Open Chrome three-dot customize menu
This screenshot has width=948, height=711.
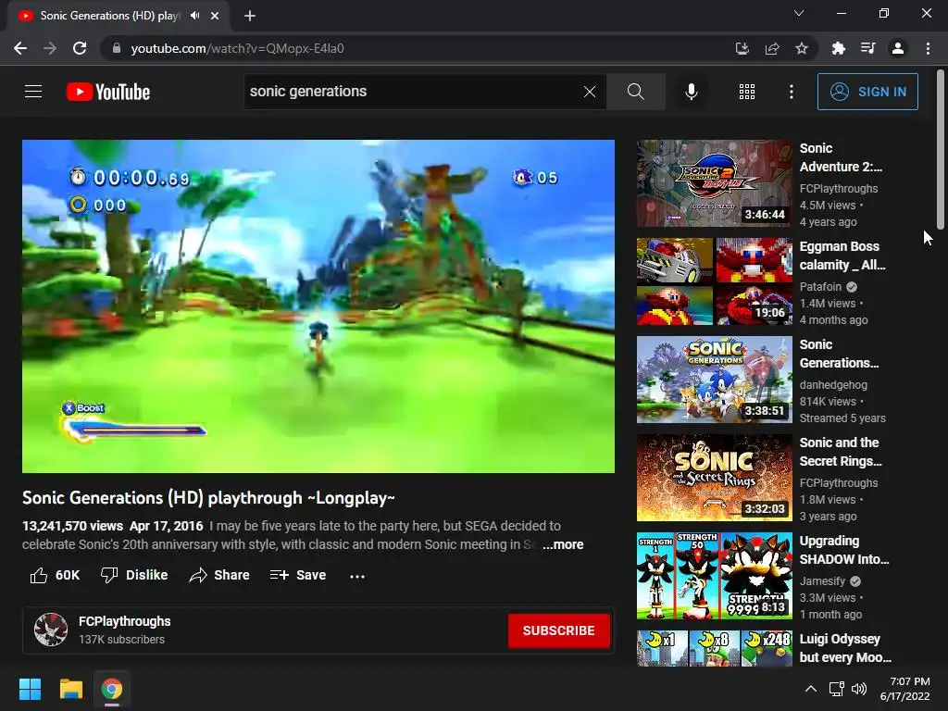pyautogui.click(x=928, y=48)
